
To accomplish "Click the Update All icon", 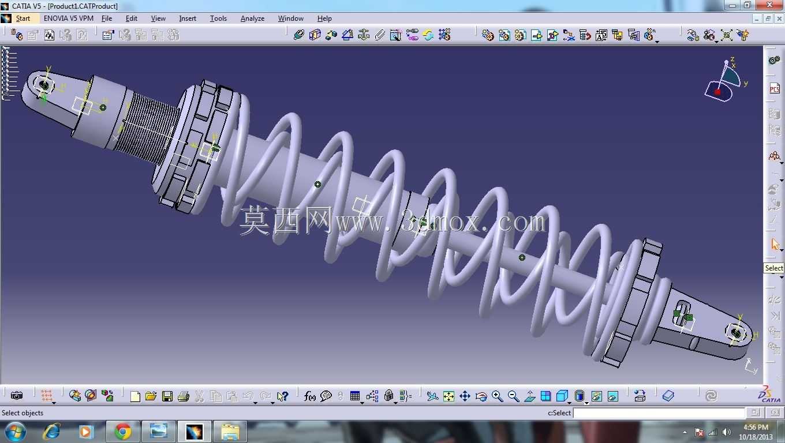I will coord(711,396).
